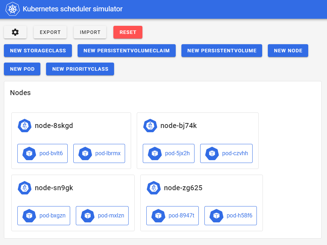Add a new pod

pos(22,69)
